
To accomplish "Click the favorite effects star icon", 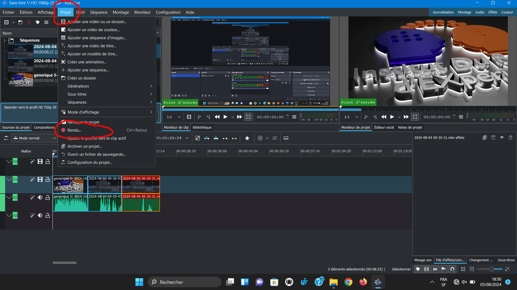I will pyautogui.click(x=247, y=138).
